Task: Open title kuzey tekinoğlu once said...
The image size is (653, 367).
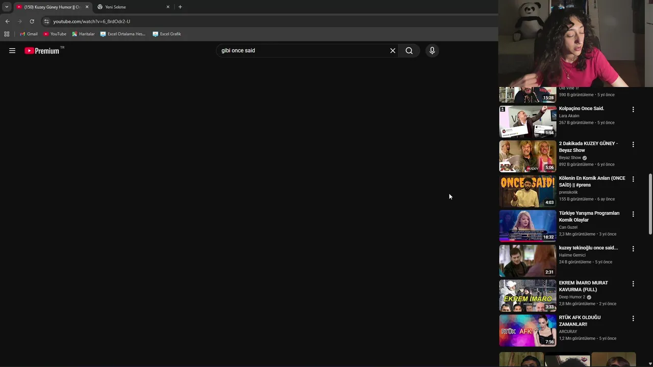Action: pyautogui.click(x=588, y=248)
